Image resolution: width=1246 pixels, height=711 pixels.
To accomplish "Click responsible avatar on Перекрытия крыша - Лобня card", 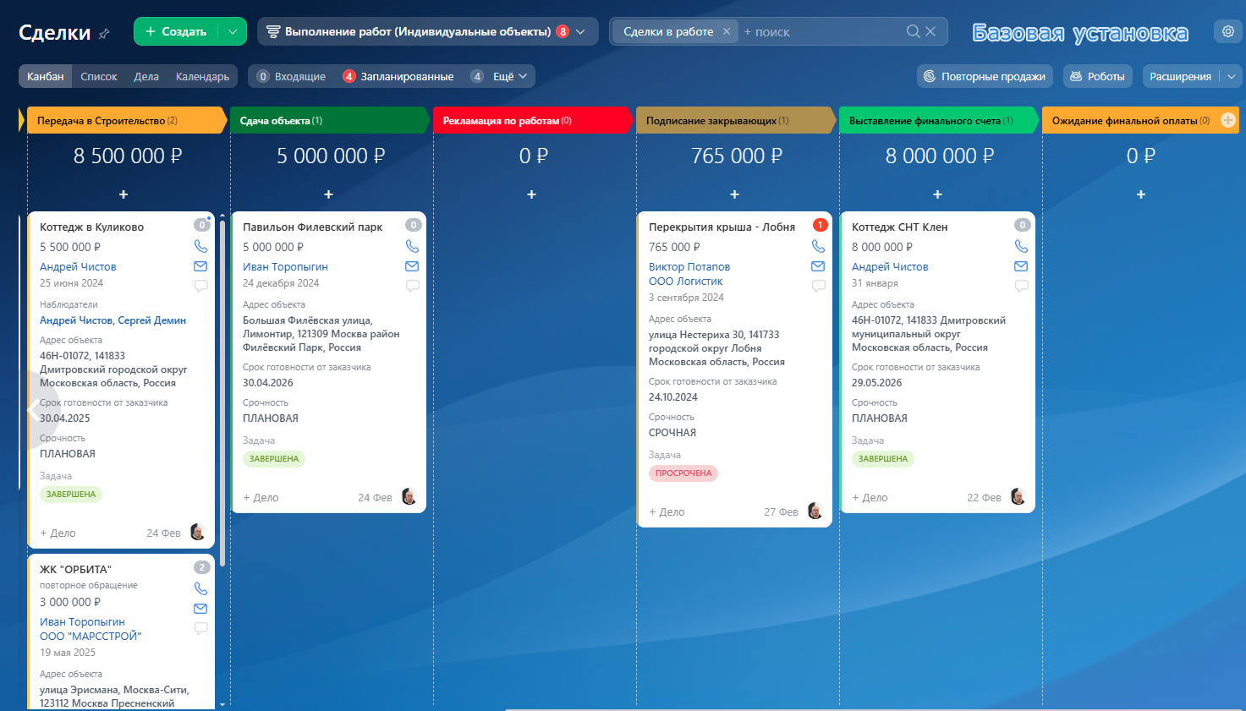I will 815,511.
